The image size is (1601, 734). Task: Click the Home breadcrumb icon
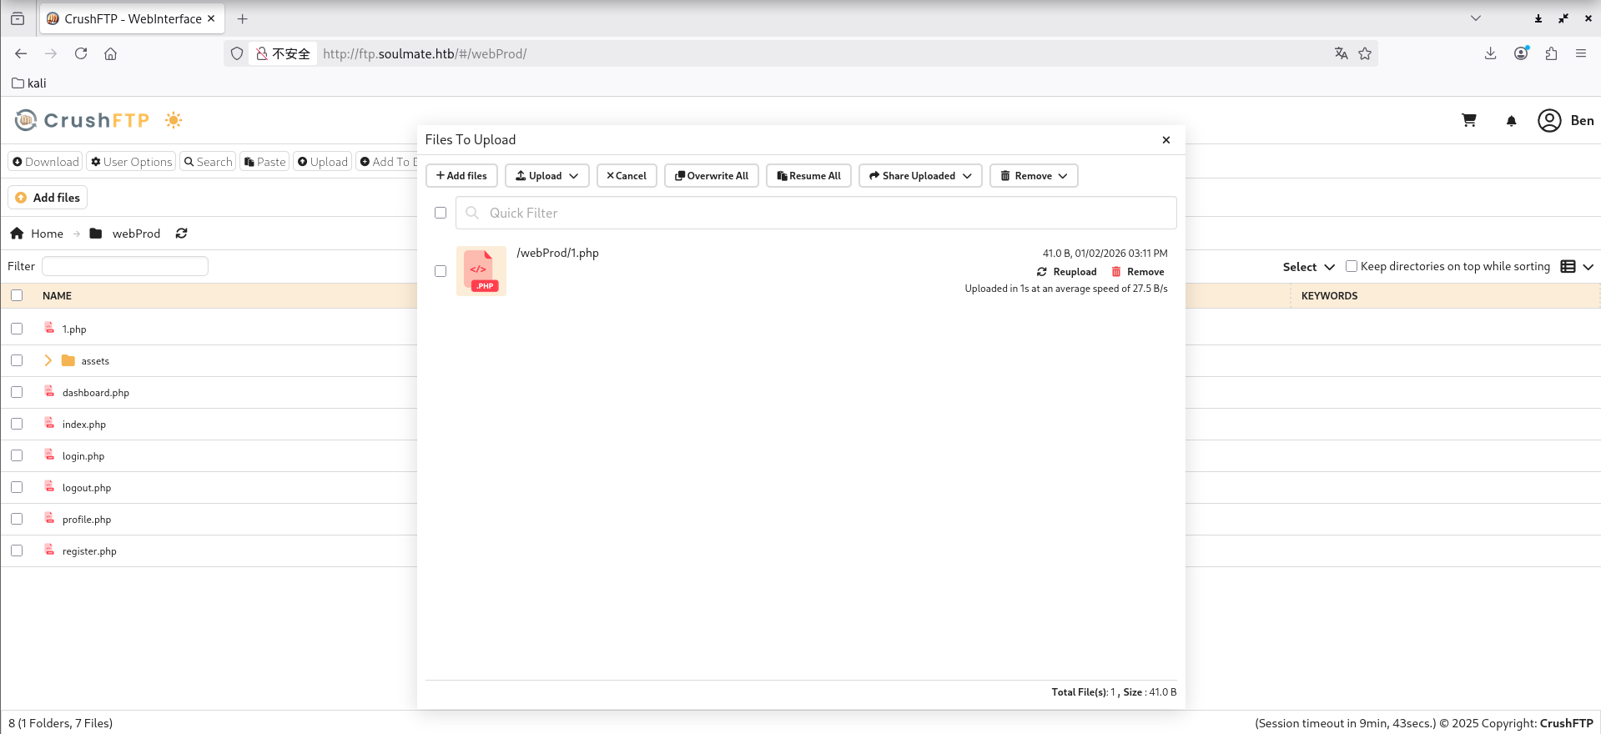(x=17, y=234)
